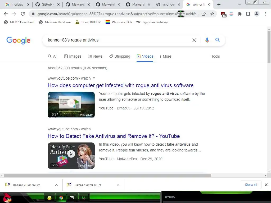Play the 3:37 rogue anti virus thumbnail
Image resolution: width=271 pixels, height=203 pixels.
[71, 105]
